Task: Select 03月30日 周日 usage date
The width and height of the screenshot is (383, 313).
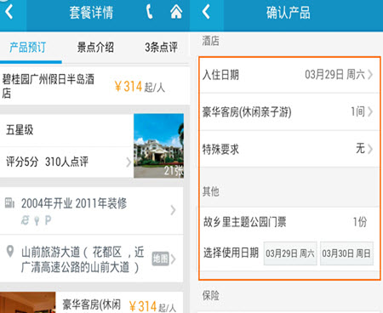Action: (346, 253)
